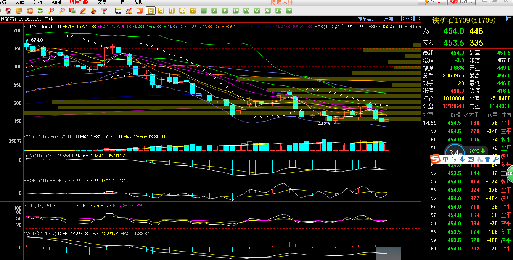Toggle the daily (日) period button
513x260 pixels.
[150, 11]
